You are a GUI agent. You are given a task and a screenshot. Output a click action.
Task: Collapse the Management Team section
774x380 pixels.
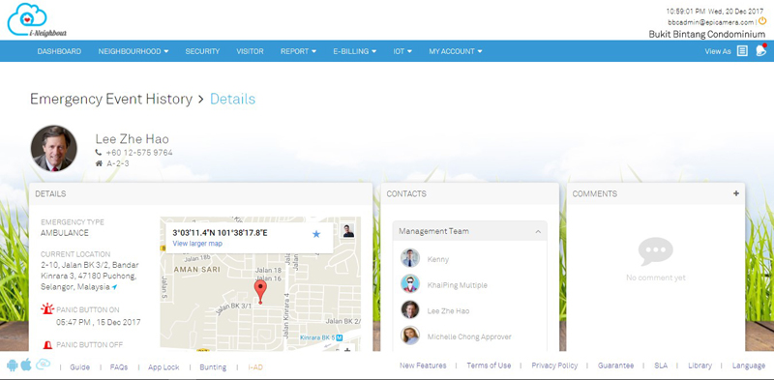pos(538,231)
